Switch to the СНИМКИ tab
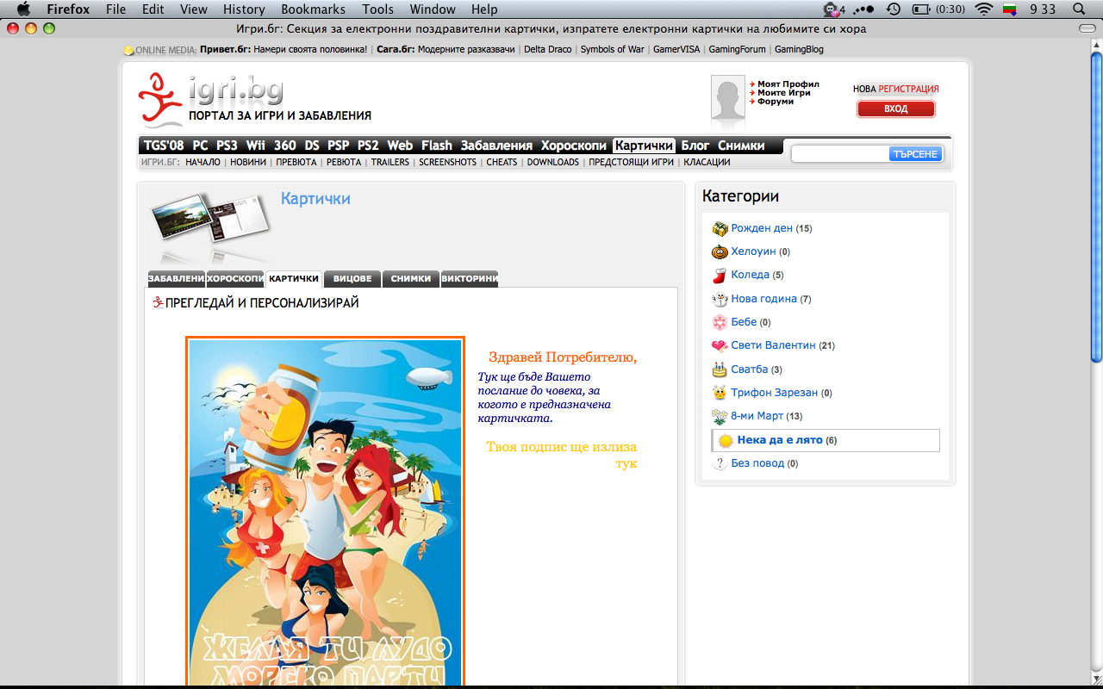The height and width of the screenshot is (689, 1103). pos(411,279)
